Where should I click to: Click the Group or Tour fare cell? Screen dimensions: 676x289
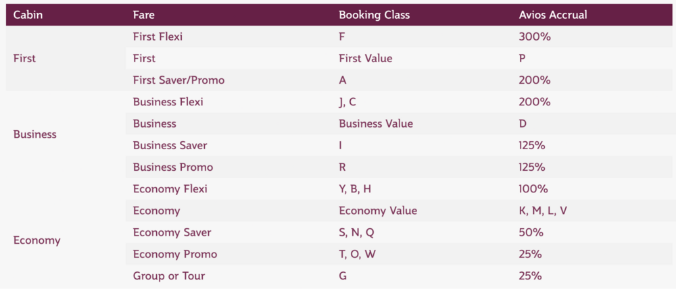tap(168, 275)
